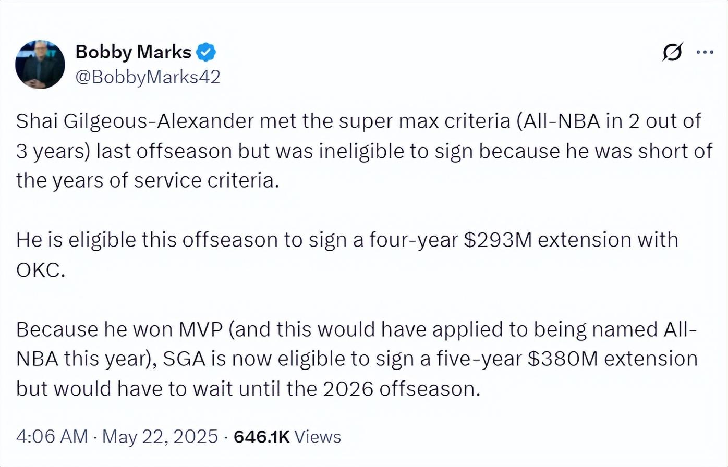
Task: Click the Bobby Marks display name
Action: click(133, 52)
